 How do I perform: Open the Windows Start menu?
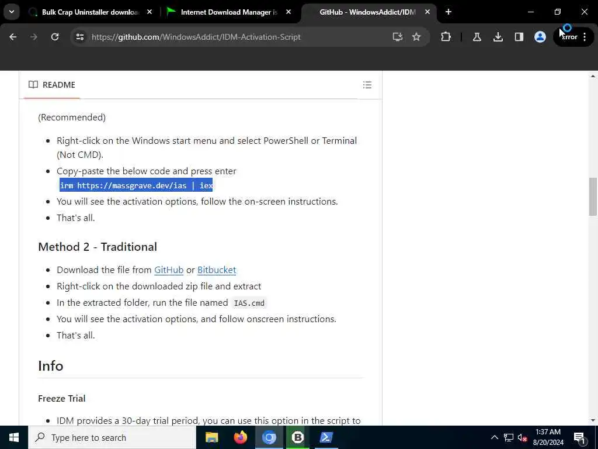[x=14, y=437]
